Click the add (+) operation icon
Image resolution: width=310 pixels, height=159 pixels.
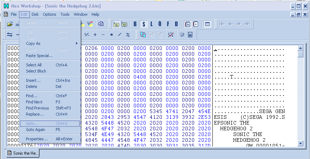click(95, 34)
